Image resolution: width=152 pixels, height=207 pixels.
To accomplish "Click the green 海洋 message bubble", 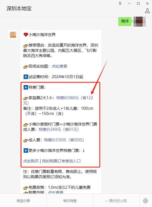I will pyautogui.click(x=125, y=21).
